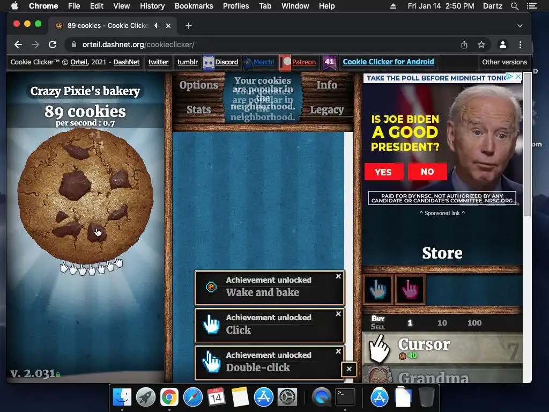Answer NO in the Biden ad
This screenshot has width=549, height=412.
[x=427, y=172]
